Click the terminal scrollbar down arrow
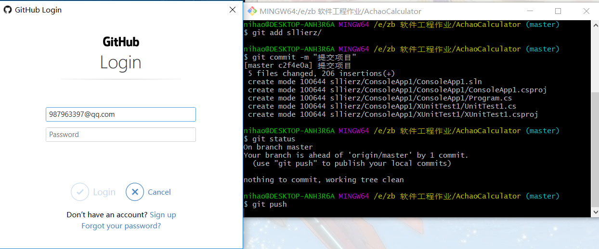This screenshot has height=249, width=599. click(x=595, y=212)
